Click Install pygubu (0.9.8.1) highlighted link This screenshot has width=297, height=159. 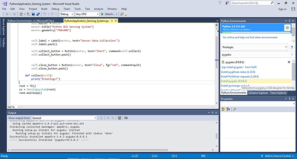coord(234,81)
